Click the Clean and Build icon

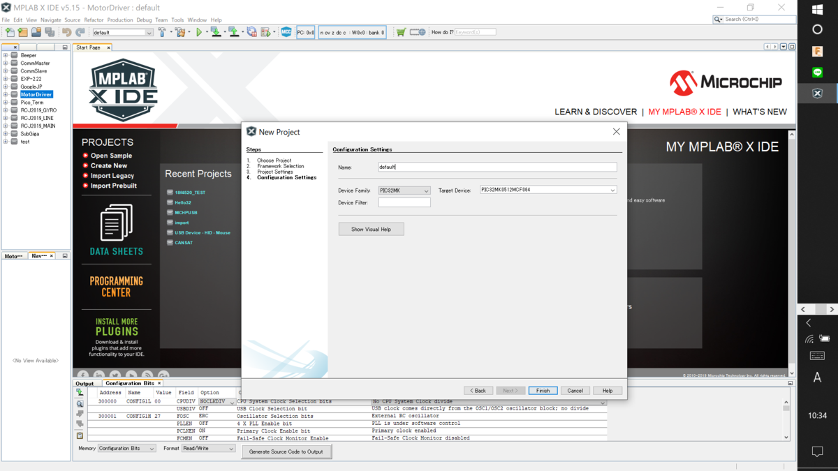181,32
